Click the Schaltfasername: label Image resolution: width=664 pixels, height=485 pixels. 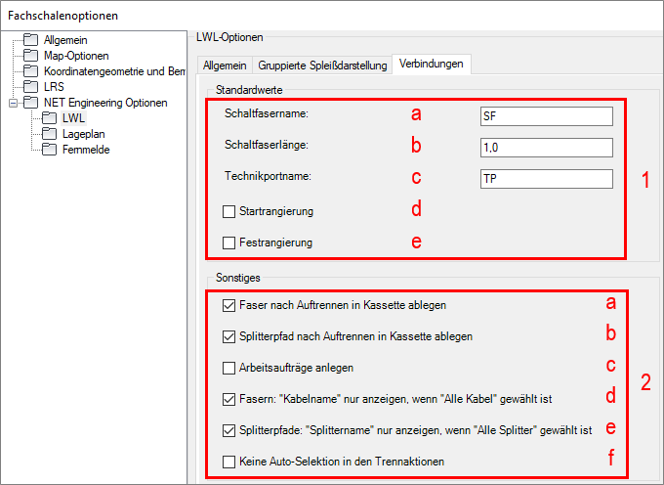click(267, 113)
